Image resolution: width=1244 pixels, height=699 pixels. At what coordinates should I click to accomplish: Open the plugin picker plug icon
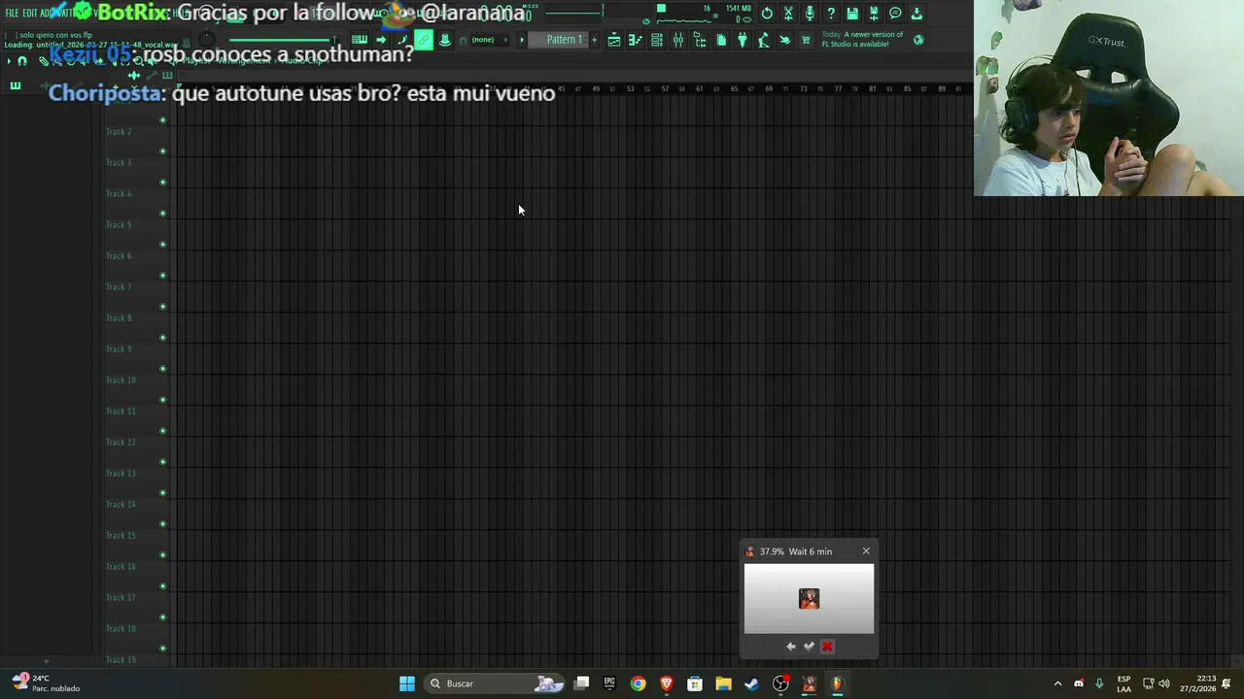743,40
